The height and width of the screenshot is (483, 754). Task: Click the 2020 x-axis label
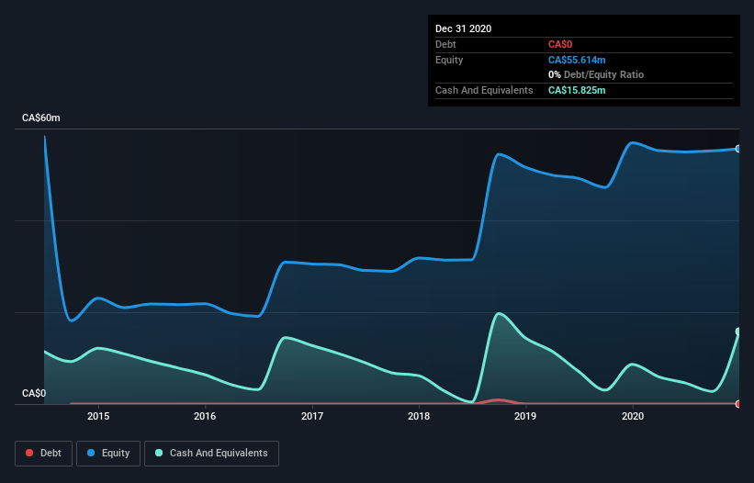pos(633,416)
